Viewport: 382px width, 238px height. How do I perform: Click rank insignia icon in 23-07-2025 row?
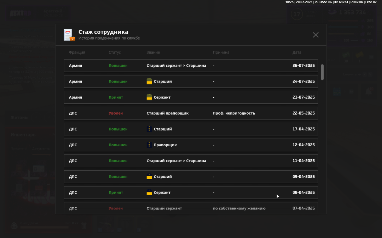click(149, 97)
